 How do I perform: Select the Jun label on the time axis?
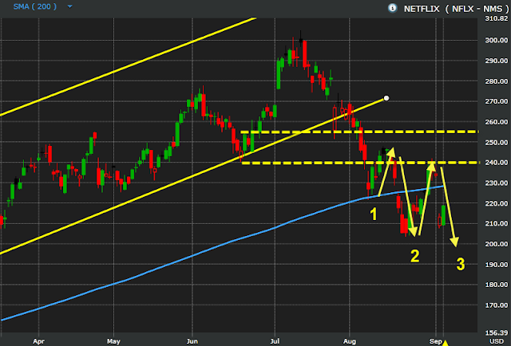coord(192,341)
